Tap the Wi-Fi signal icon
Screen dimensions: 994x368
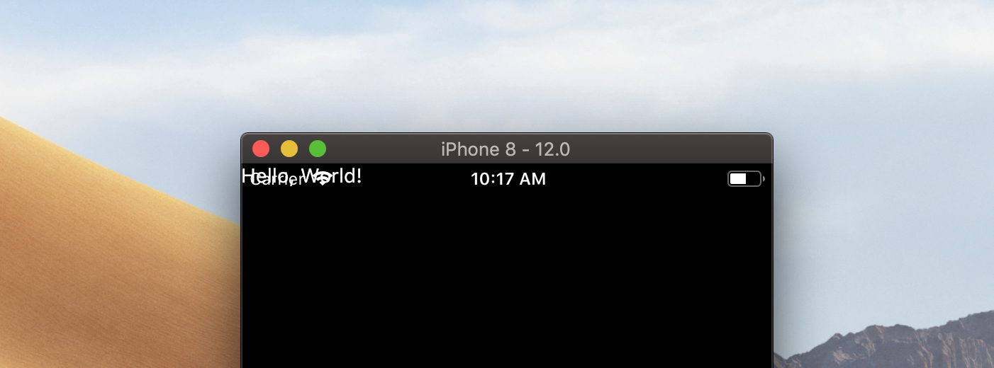point(323,179)
